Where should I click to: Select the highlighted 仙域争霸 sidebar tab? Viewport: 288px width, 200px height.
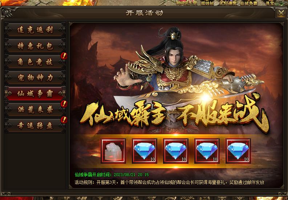(35, 94)
